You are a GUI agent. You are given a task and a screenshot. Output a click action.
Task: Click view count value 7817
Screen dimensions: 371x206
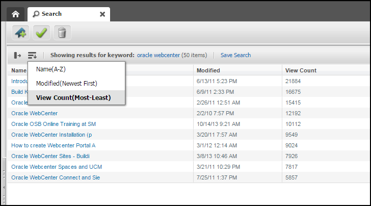coord(291,167)
